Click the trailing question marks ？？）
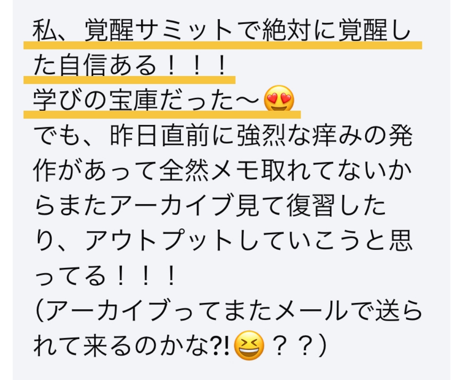The height and width of the screenshot is (380, 471). pyautogui.click(x=298, y=346)
